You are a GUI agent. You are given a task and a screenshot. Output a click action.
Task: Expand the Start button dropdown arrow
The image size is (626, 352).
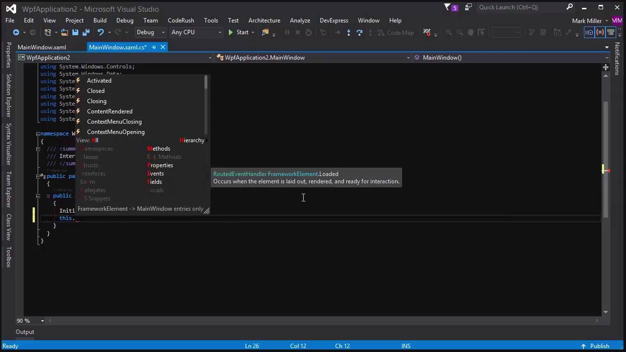tap(253, 32)
